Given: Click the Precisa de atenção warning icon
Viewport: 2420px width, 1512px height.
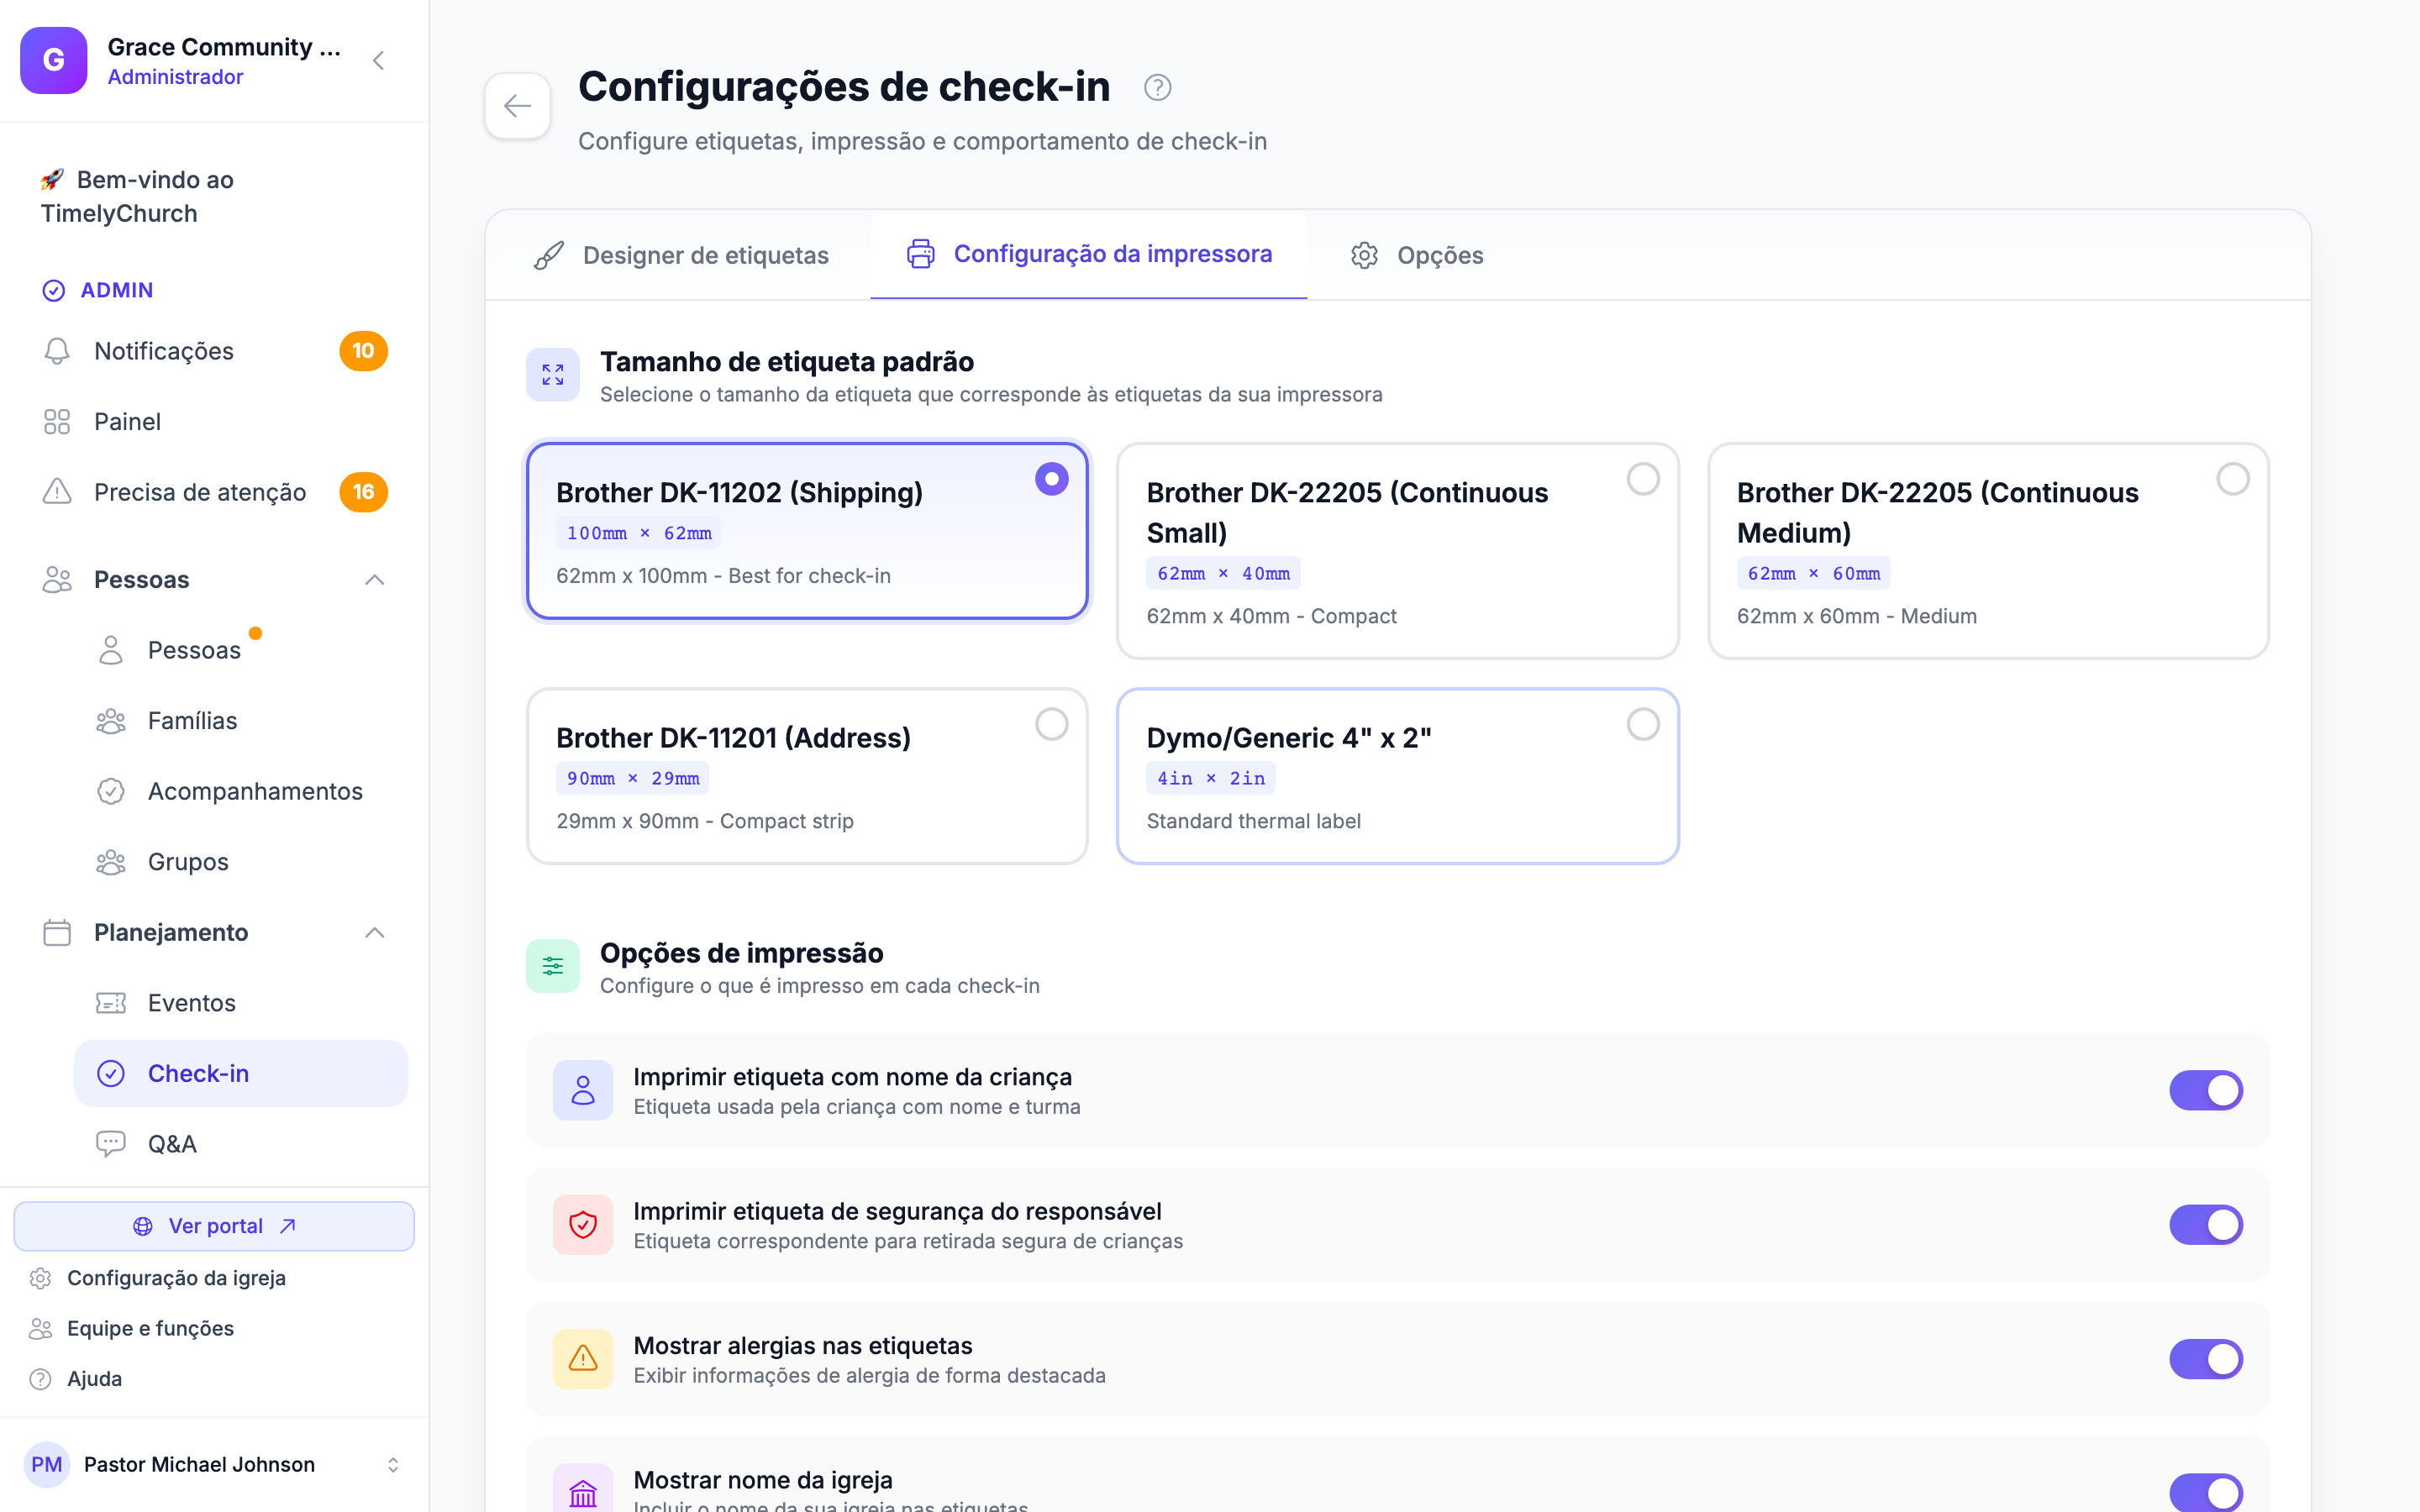Looking at the screenshot, I should [x=57, y=492].
